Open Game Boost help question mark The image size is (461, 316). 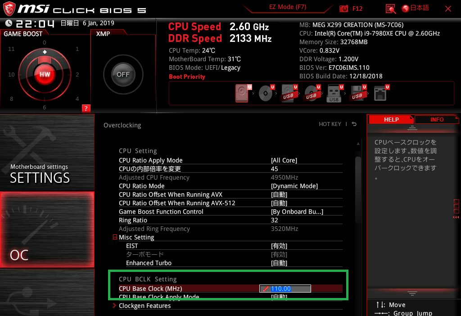86,108
